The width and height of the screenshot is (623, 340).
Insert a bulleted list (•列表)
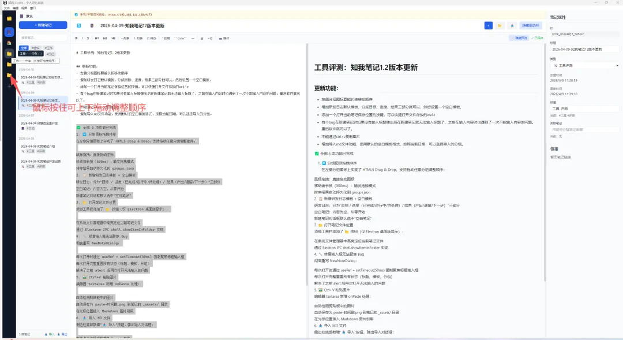tap(125, 38)
